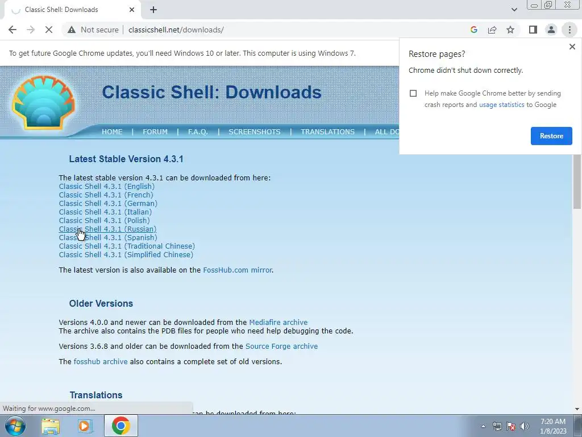Open the Source Forge archive link

(x=282, y=347)
